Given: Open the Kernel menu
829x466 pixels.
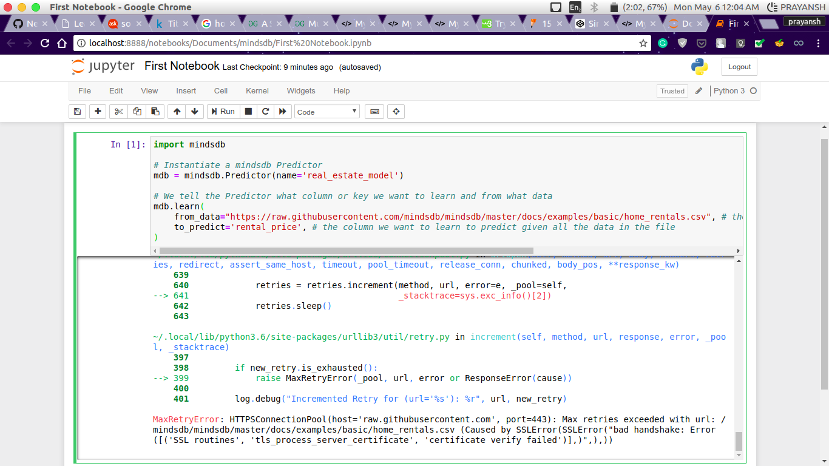Looking at the screenshot, I should pos(257,91).
